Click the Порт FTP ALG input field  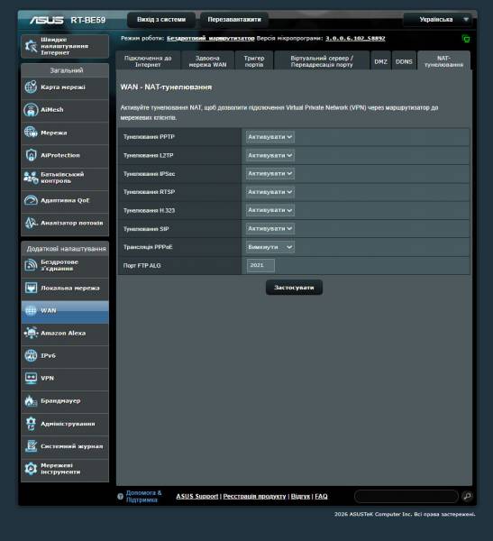(260, 265)
